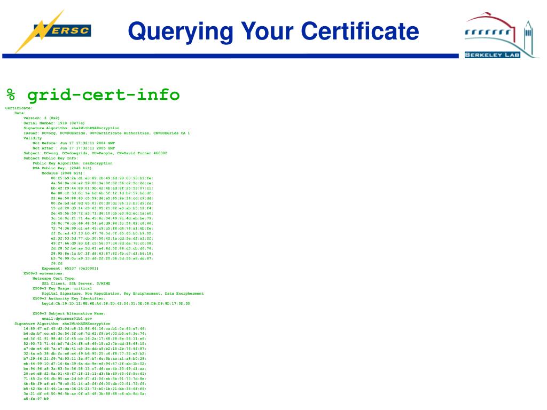Select 'SSL Client, SSL Server, S/MIME' line
This screenshot has width=547, height=410.
coord(76,283)
